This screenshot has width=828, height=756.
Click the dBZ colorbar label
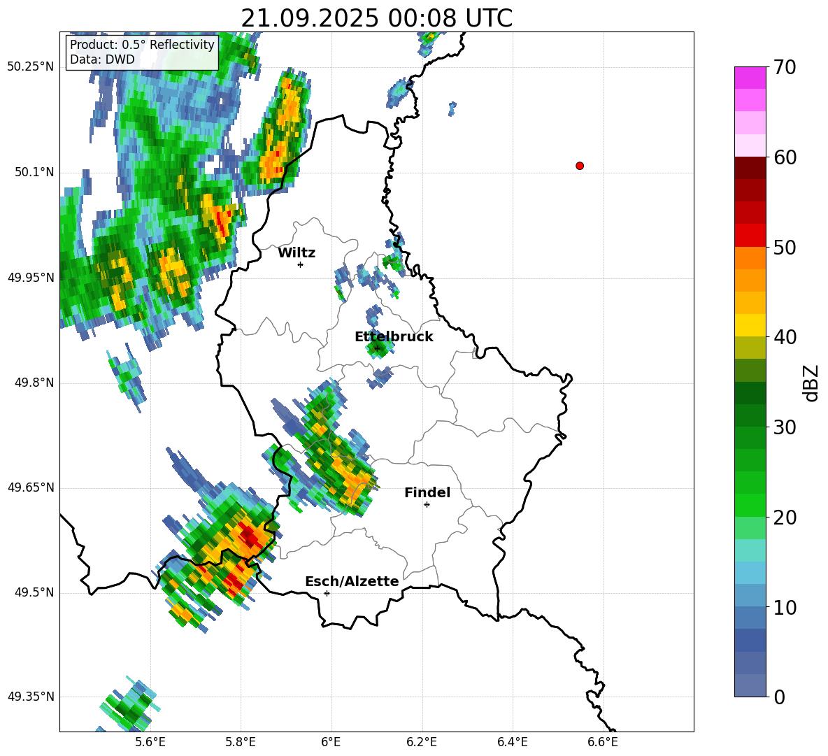click(810, 383)
